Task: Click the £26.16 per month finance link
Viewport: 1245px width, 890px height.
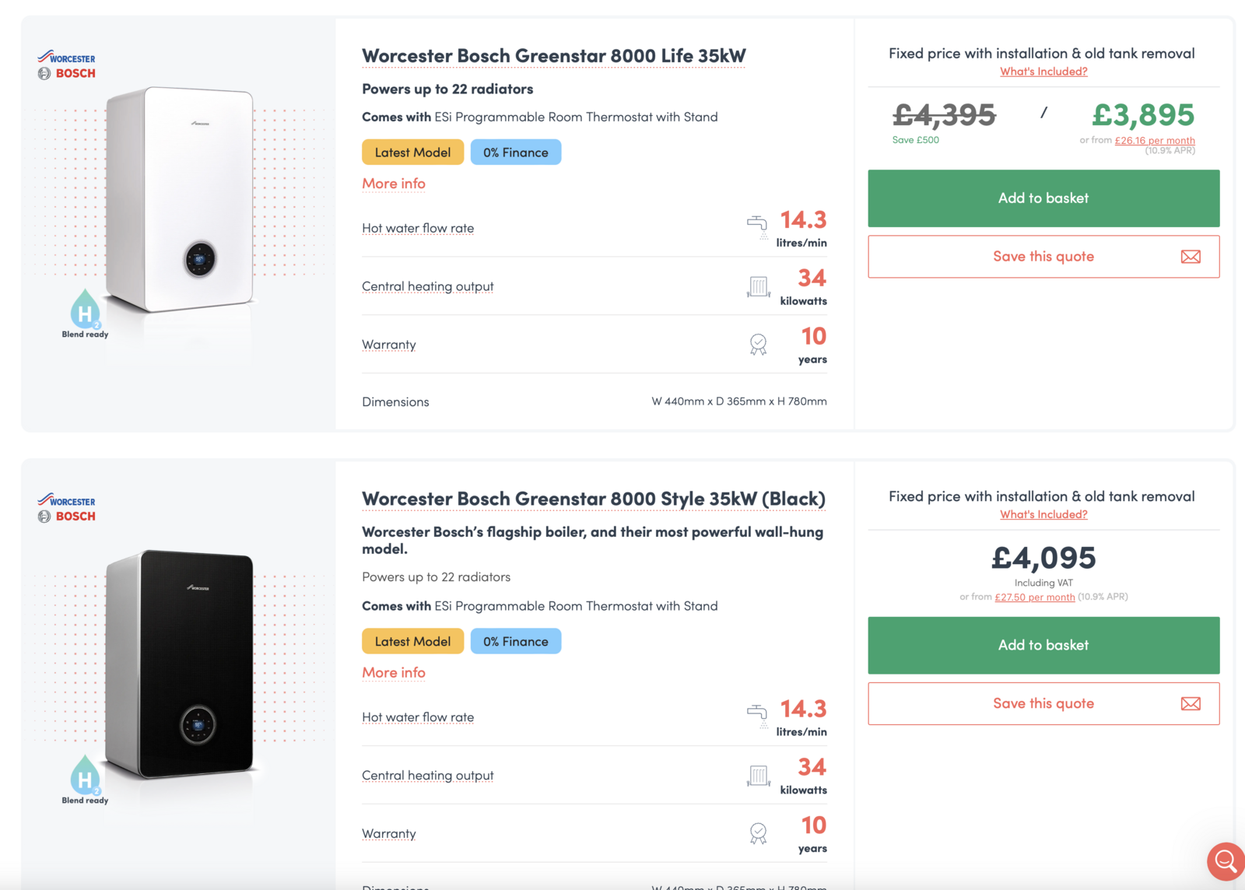Action: (1155, 141)
